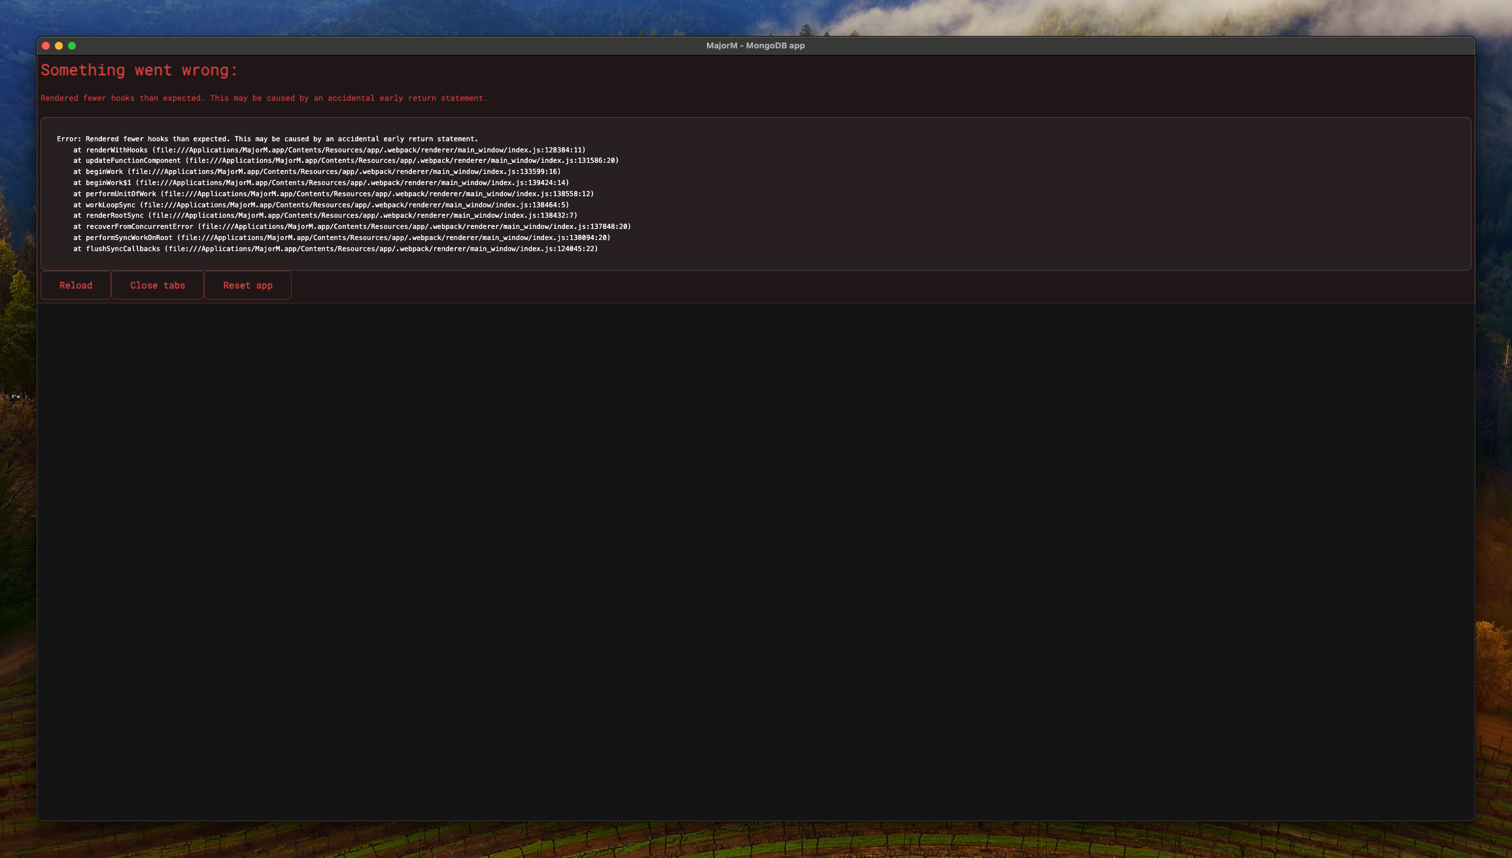Click the beginWork stack line ending 133599:16

pos(317,171)
